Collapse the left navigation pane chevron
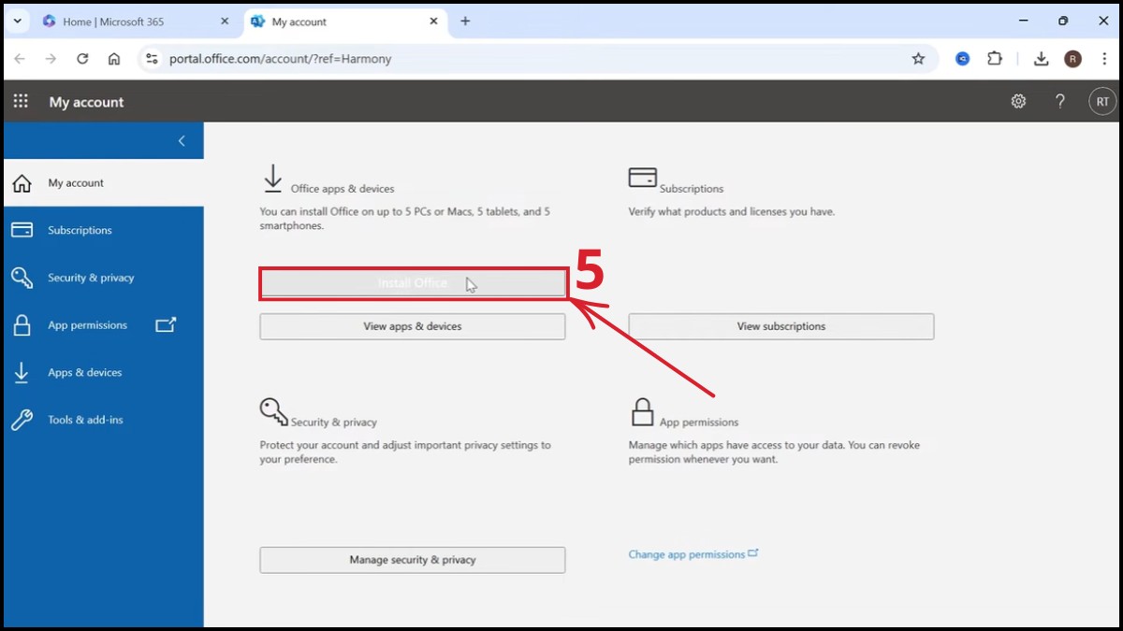The image size is (1123, 631). [182, 141]
